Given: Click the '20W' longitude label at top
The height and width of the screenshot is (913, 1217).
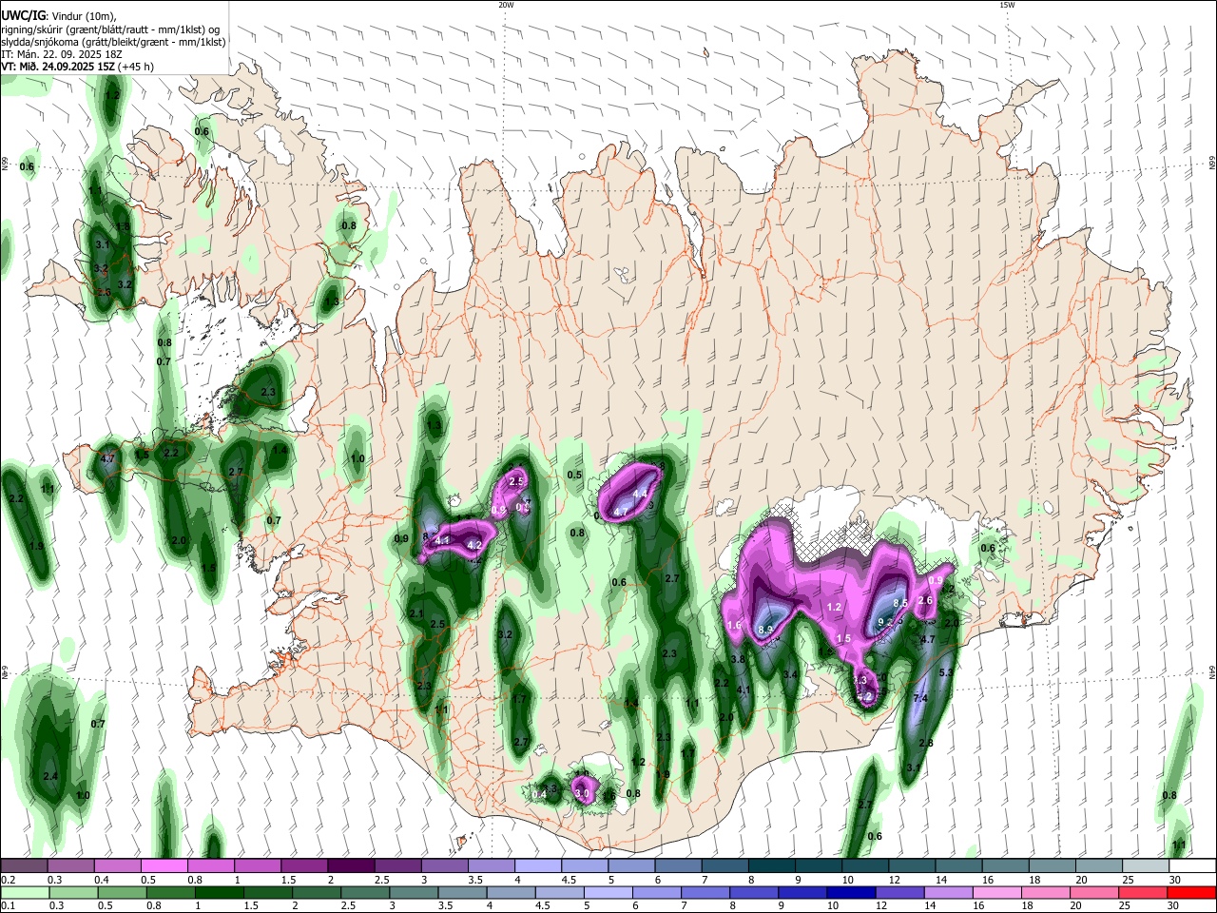Looking at the screenshot, I should point(506,5).
